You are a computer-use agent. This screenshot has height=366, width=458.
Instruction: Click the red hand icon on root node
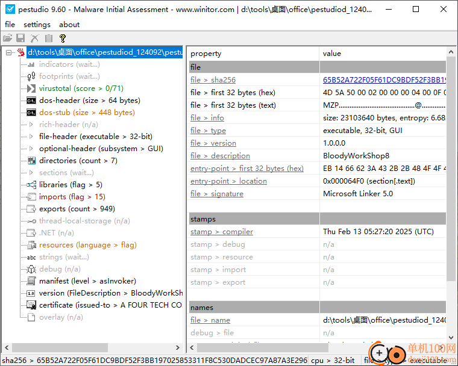20,52
